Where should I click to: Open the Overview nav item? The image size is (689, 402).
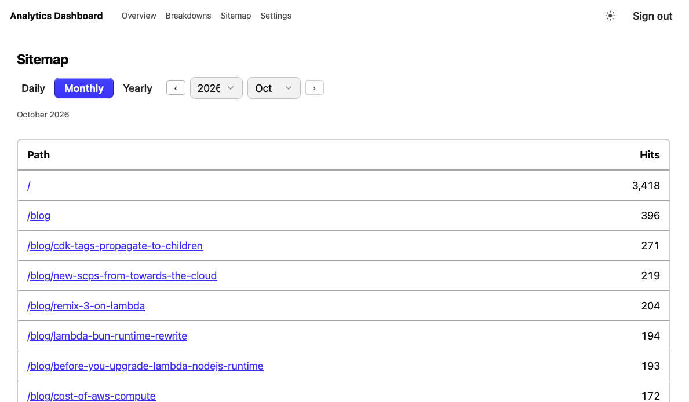click(x=139, y=16)
